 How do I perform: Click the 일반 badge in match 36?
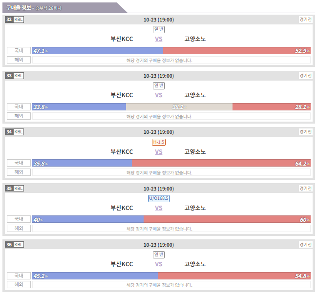[x=159, y=255]
